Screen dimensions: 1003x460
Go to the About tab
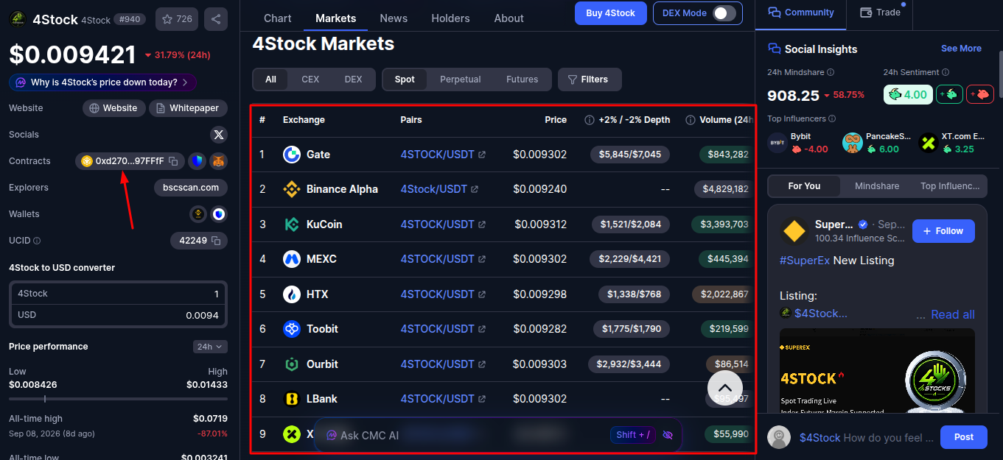[509, 18]
